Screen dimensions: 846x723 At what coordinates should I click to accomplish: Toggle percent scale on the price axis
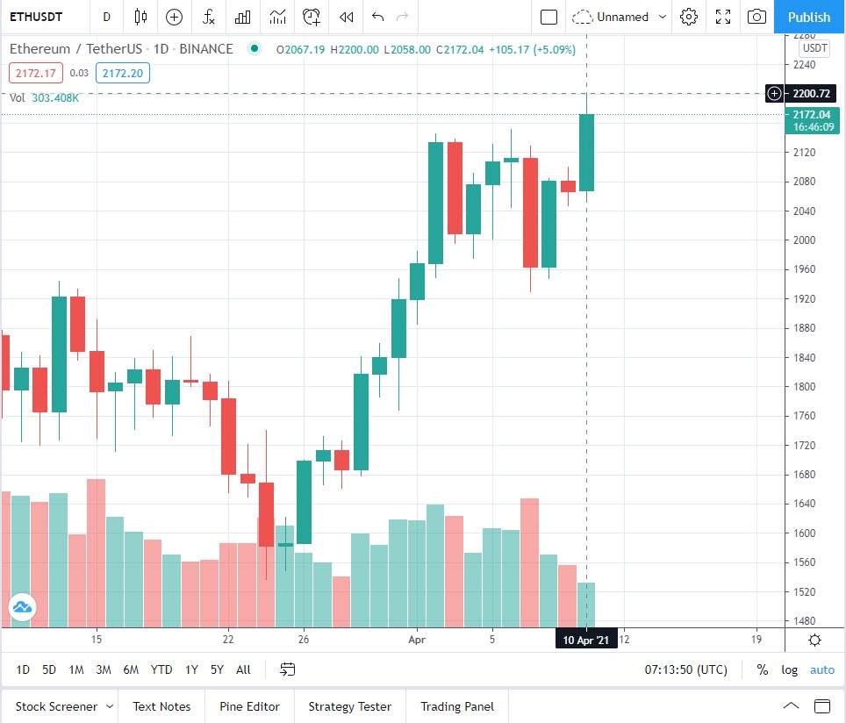pos(763,669)
